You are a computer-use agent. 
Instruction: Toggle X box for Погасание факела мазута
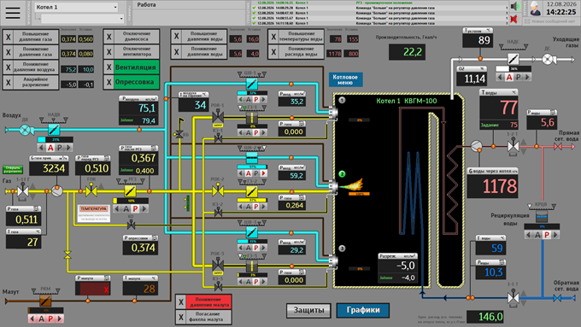[181, 317]
